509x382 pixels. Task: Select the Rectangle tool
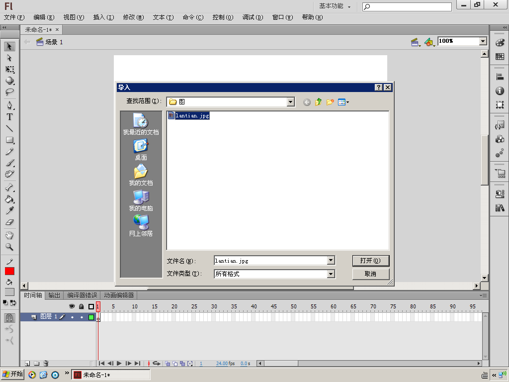tap(9, 140)
